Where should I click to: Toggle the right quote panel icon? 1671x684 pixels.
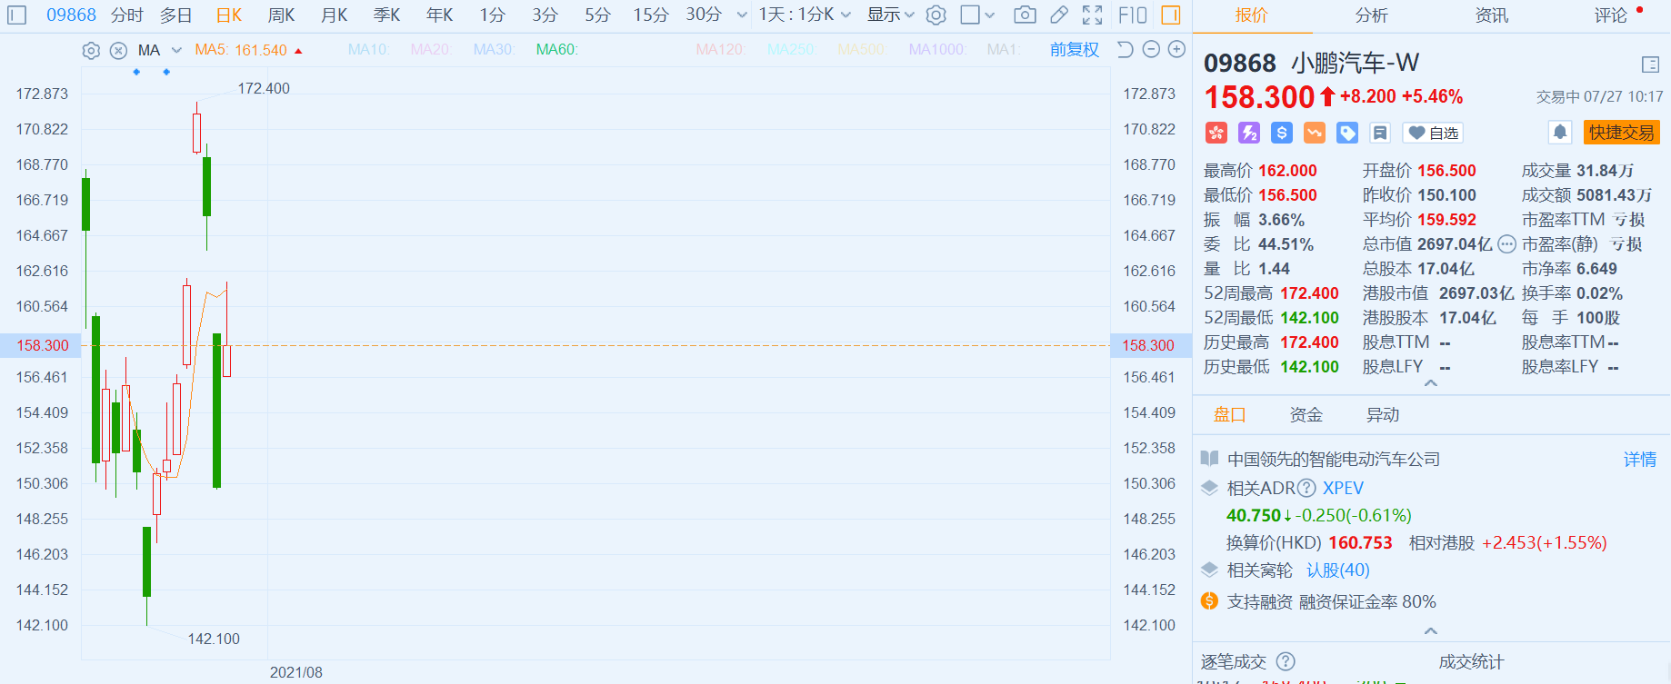click(1171, 15)
